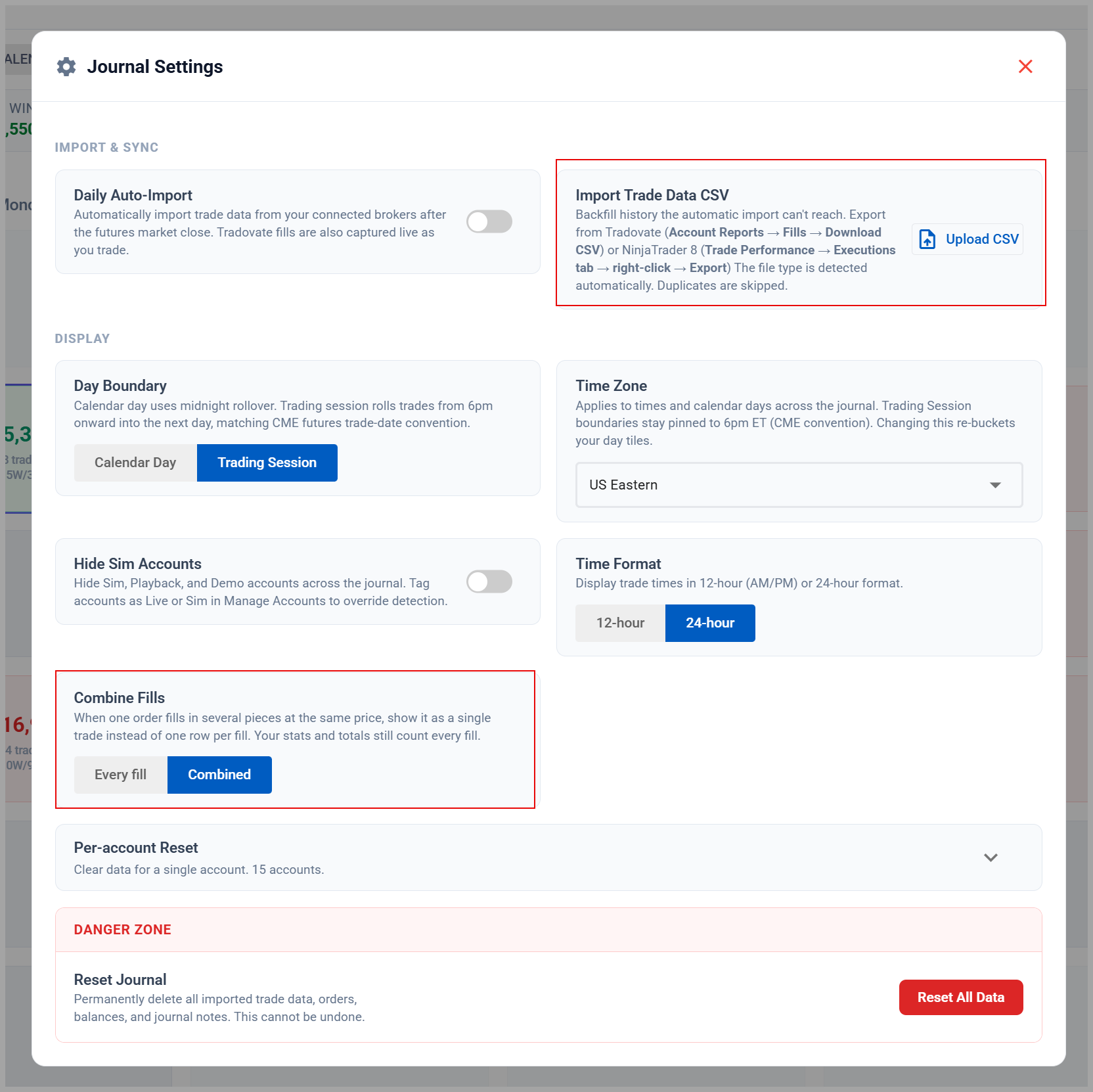
Task: Choose the Combined fills option
Action: 219,775
